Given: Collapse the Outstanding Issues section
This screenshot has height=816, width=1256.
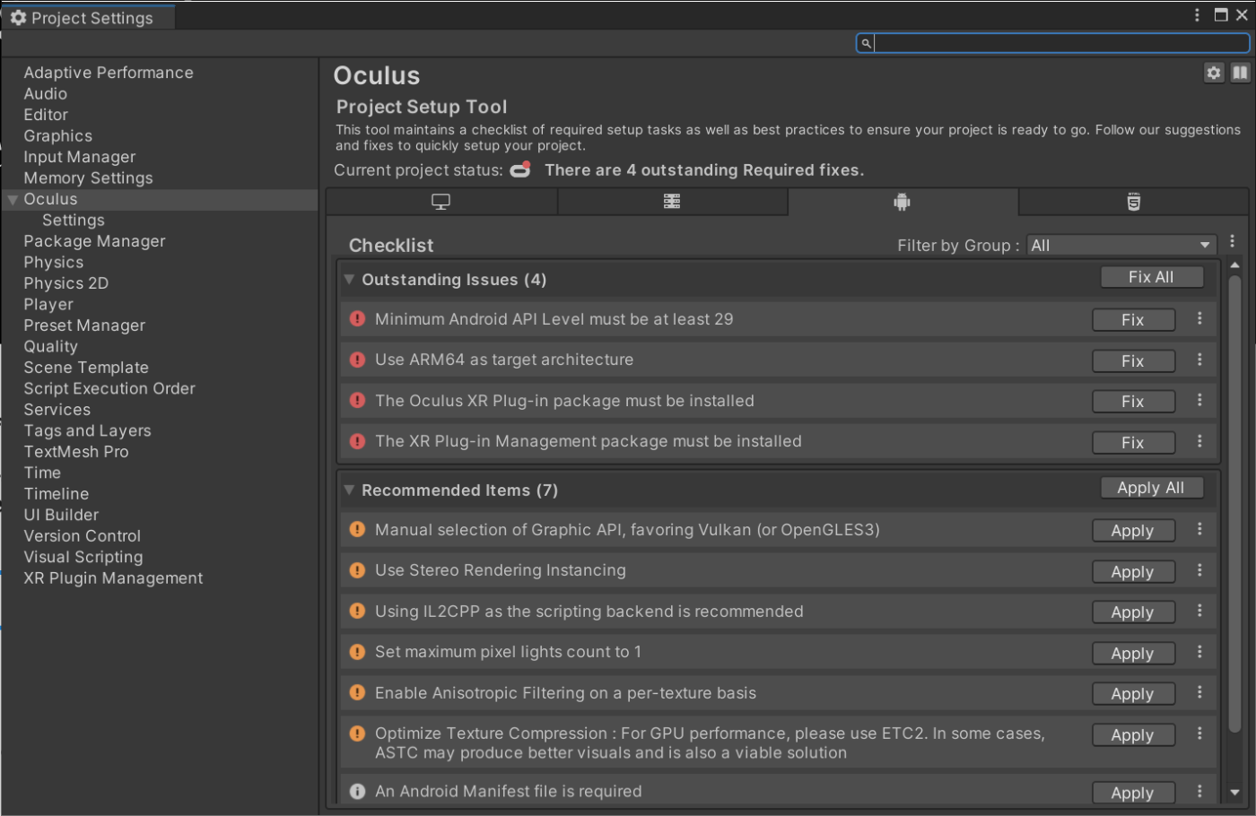Looking at the screenshot, I should [350, 280].
